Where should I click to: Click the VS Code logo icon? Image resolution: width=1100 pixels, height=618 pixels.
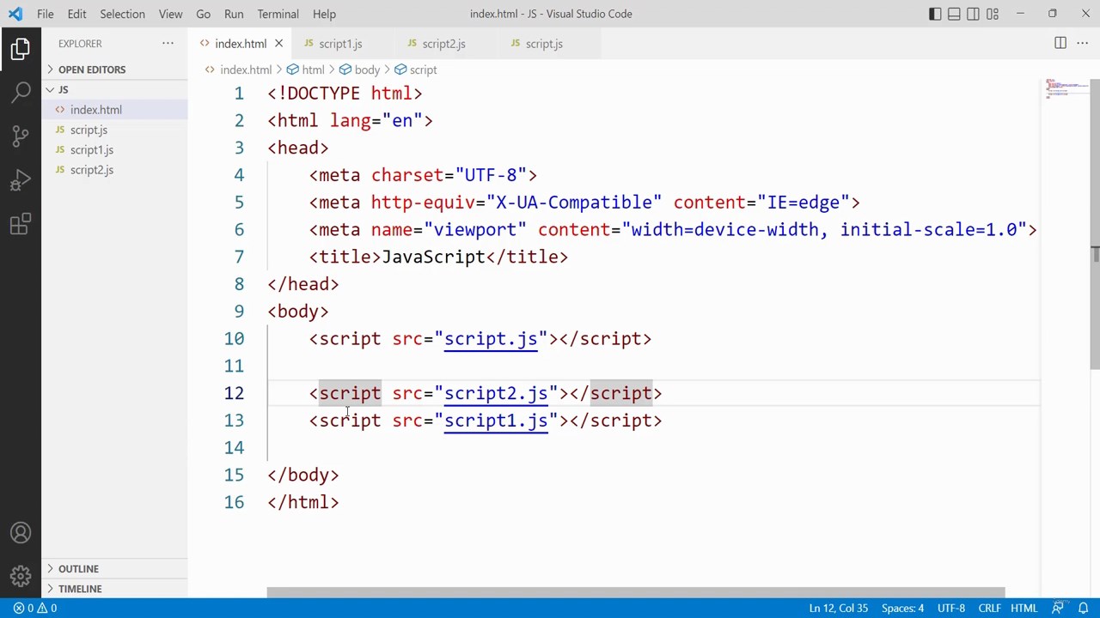point(15,14)
